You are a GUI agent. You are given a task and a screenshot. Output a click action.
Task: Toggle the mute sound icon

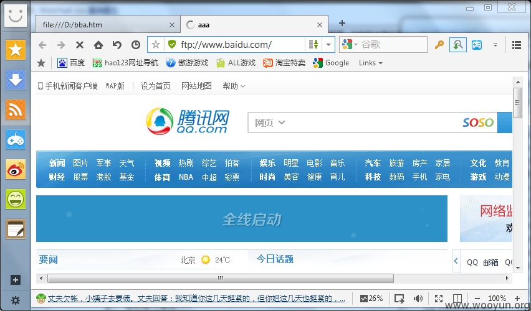[418, 299]
